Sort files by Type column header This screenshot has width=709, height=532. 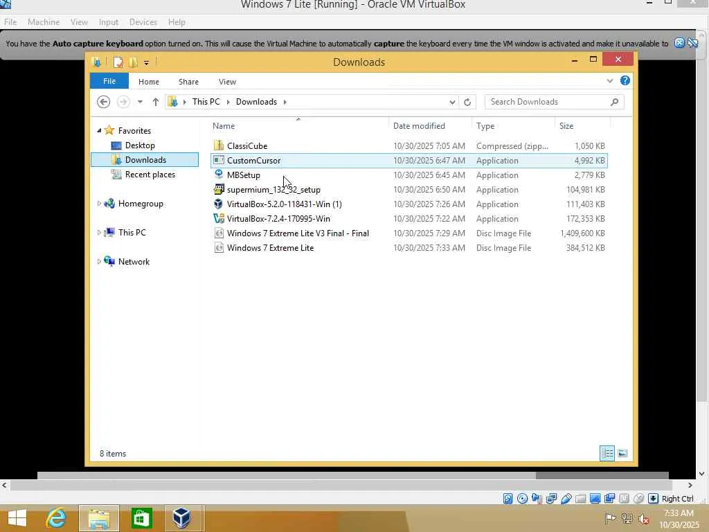(x=513, y=126)
